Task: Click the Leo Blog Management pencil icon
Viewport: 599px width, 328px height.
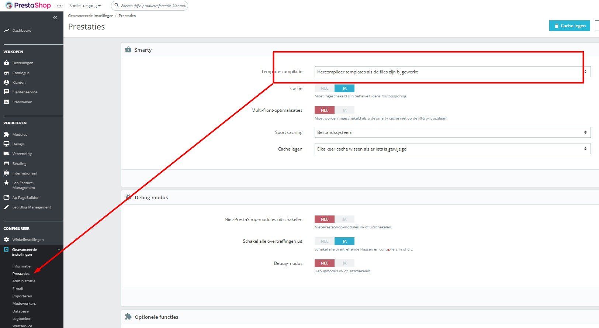Action: click(6, 207)
